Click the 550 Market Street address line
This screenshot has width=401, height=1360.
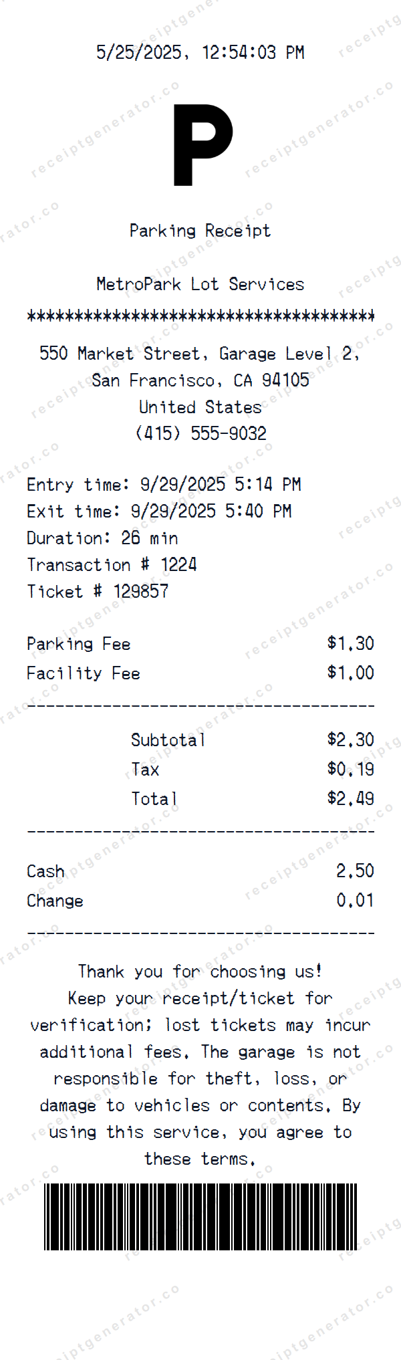(x=200, y=354)
